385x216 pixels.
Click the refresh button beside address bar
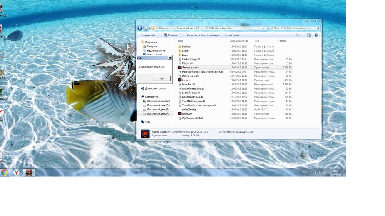coord(268,28)
